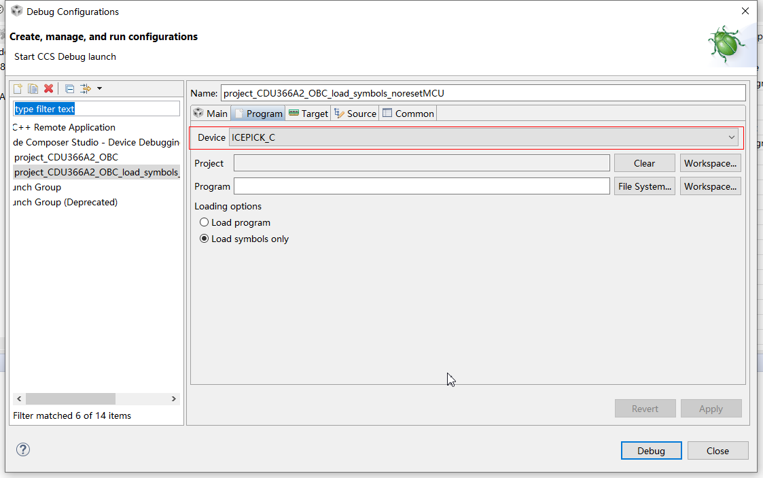Open the Source tab
Screen dimensions: 763x478
pos(355,114)
